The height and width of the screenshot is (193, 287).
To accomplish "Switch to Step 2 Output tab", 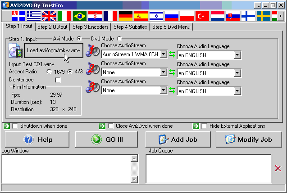I will pos(52,27).
